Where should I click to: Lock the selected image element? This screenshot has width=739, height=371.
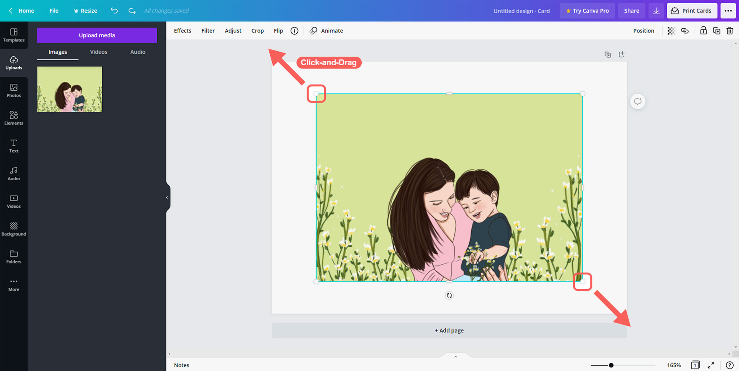[x=703, y=31]
